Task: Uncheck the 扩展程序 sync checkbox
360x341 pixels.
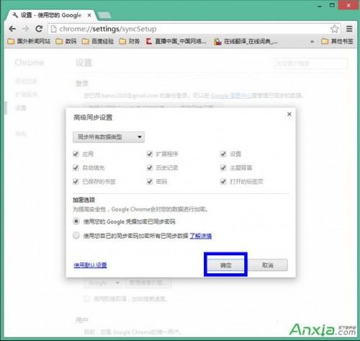Action: (150, 154)
